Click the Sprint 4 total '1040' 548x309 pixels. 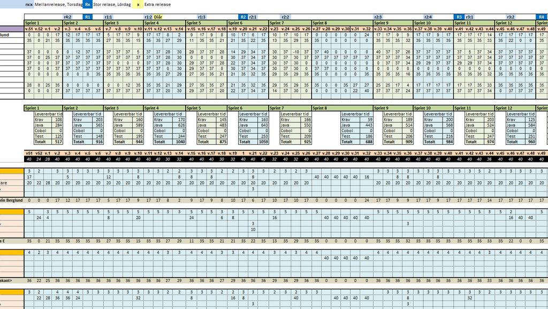click(180, 142)
